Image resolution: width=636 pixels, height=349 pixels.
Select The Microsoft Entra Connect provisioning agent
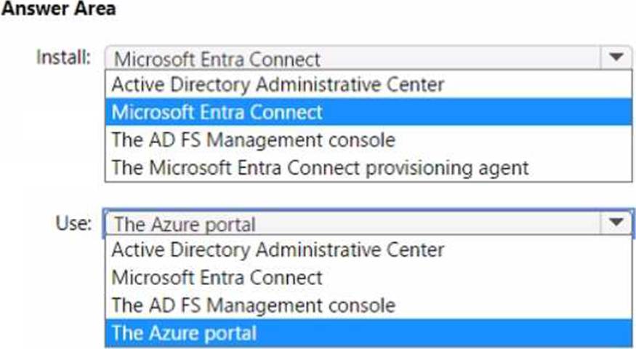click(x=369, y=167)
